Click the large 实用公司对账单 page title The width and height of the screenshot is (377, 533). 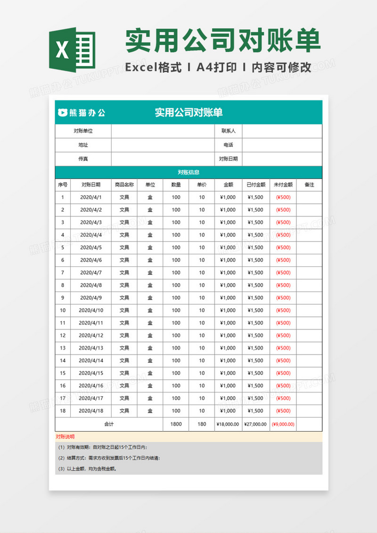tap(223, 41)
